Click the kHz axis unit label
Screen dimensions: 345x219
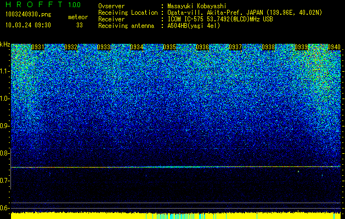click(5, 45)
